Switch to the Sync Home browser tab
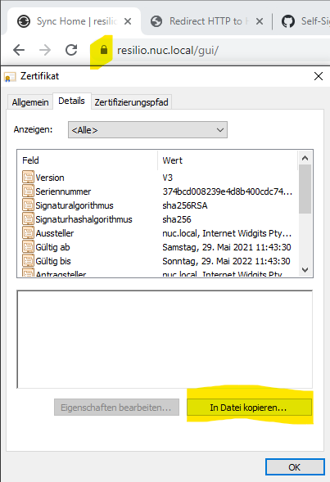Screen dimensions: 330x482 coord(74,21)
